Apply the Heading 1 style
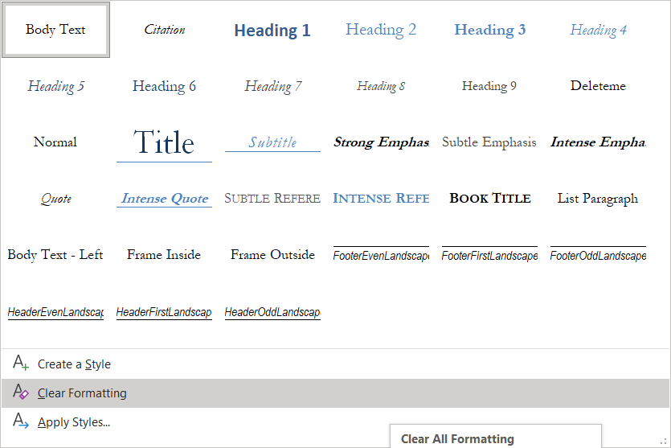Viewport: 671px width, 448px height. (x=272, y=30)
